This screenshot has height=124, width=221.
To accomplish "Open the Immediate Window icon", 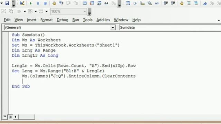I will point(92,3).
